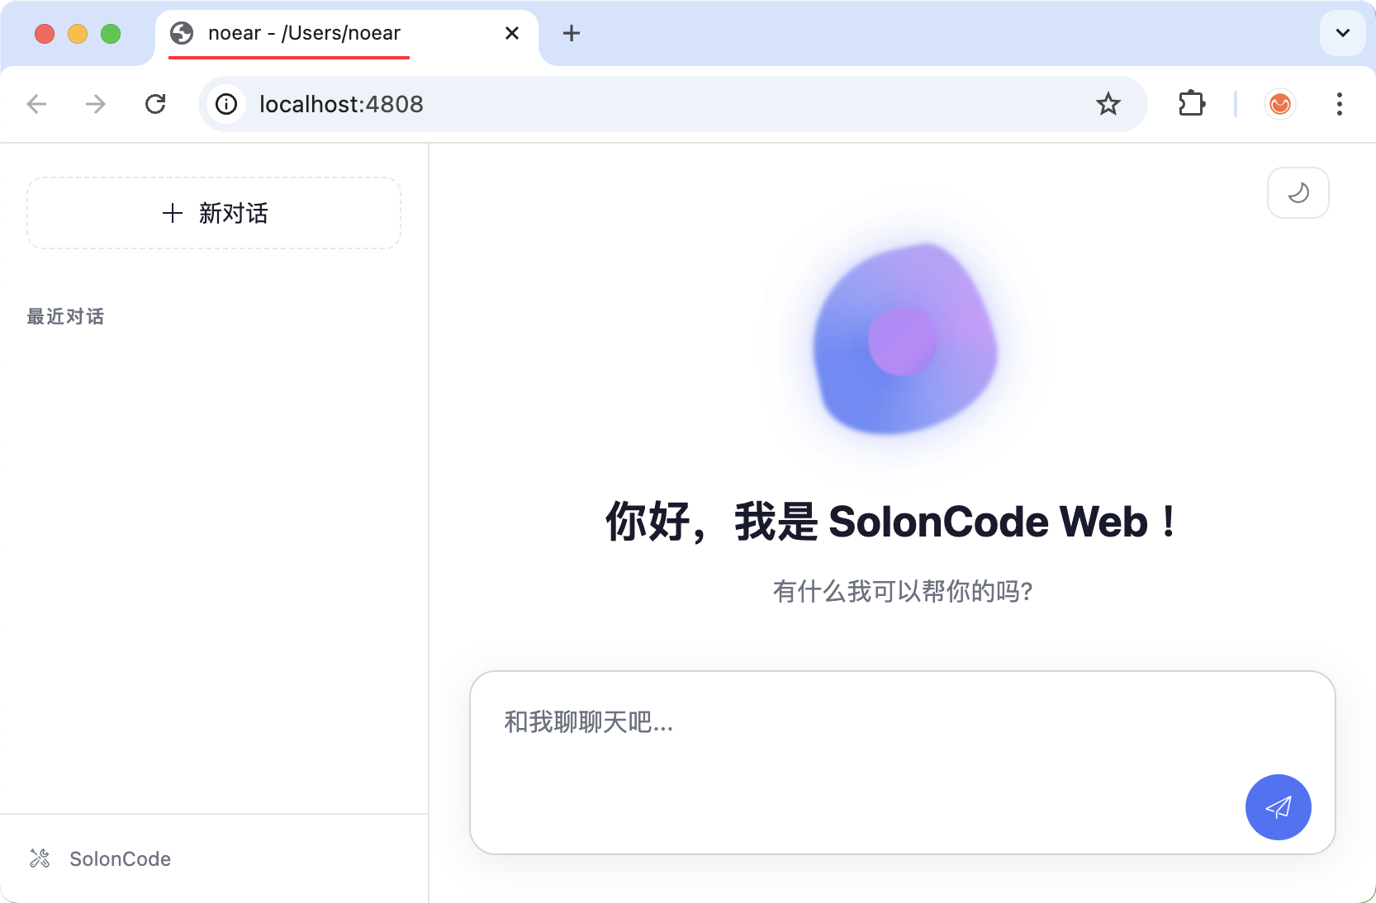Expand the tab search chevron
This screenshot has height=903, width=1376.
(1342, 33)
